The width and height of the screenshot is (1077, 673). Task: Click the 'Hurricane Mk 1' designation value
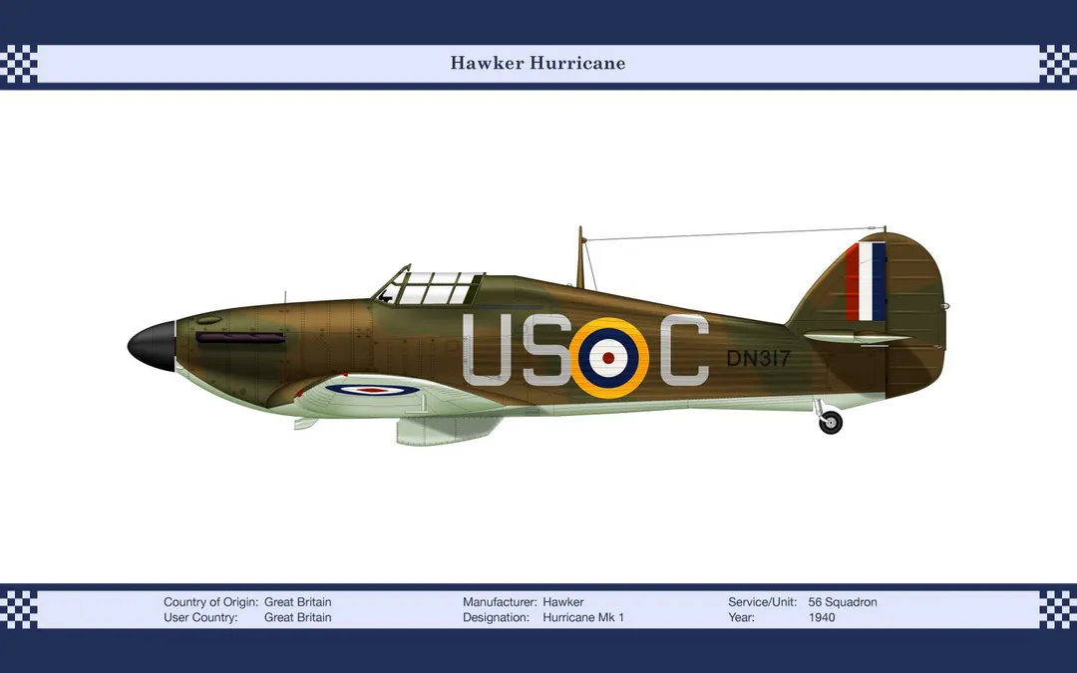click(583, 617)
